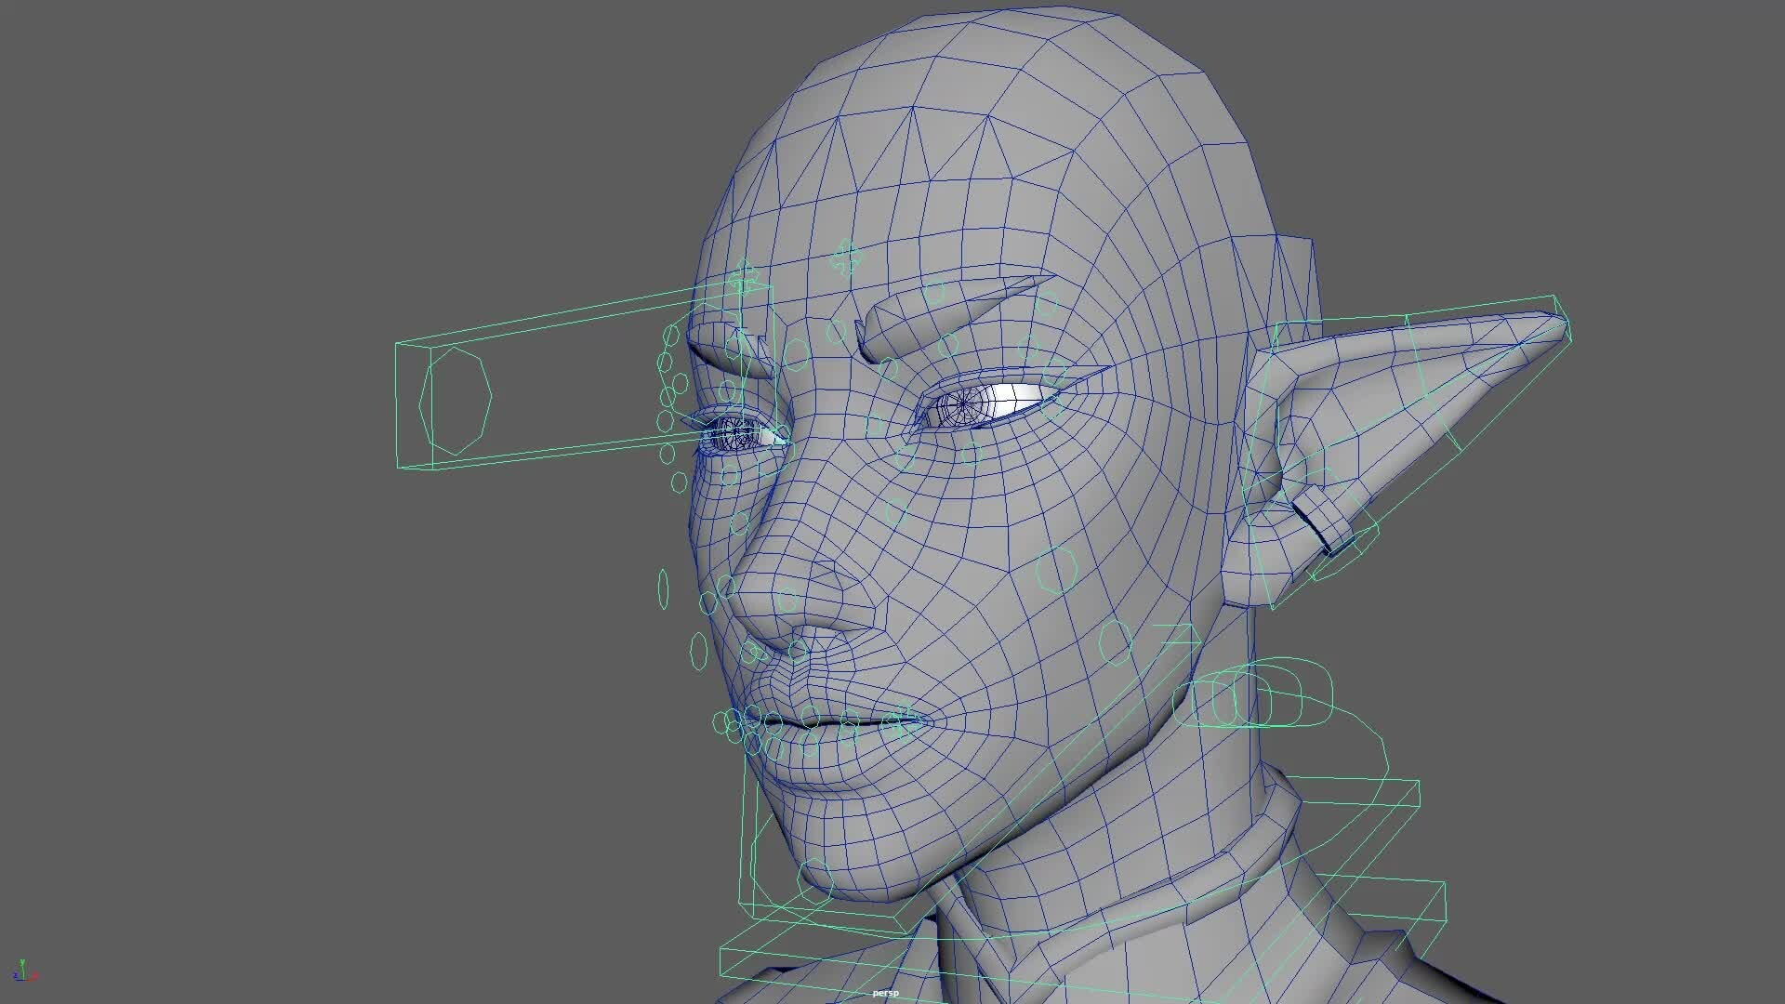Select the left eyeball sphere
Screen dimensions: 1785x1004
(736, 429)
